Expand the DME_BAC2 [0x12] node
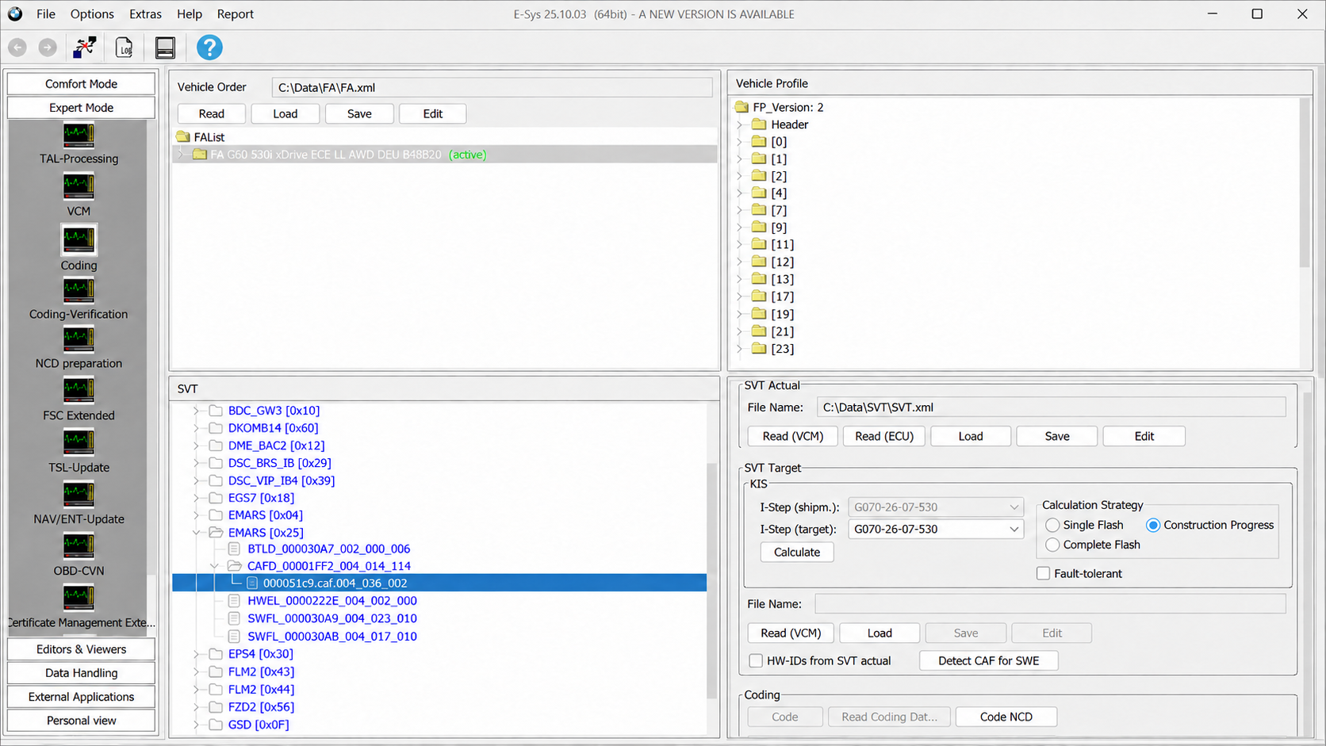 click(196, 446)
